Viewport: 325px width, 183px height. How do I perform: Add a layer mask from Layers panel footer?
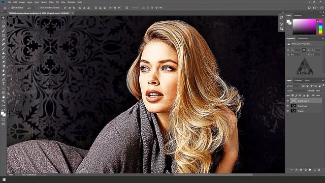[x=301, y=170]
